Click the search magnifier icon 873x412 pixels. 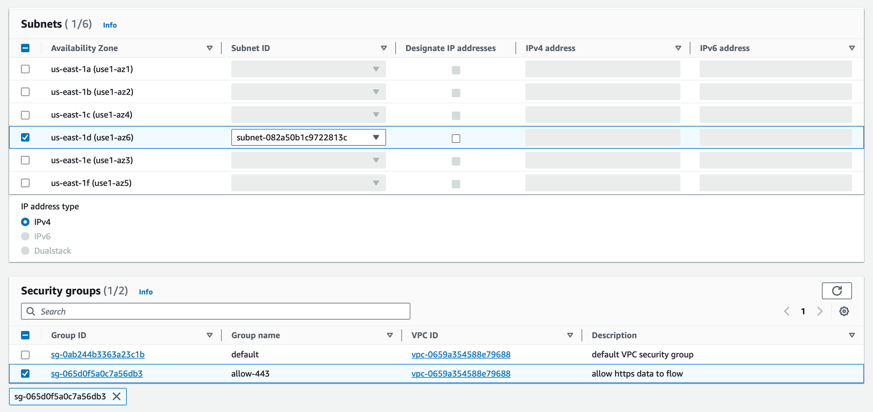click(x=31, y=311)
